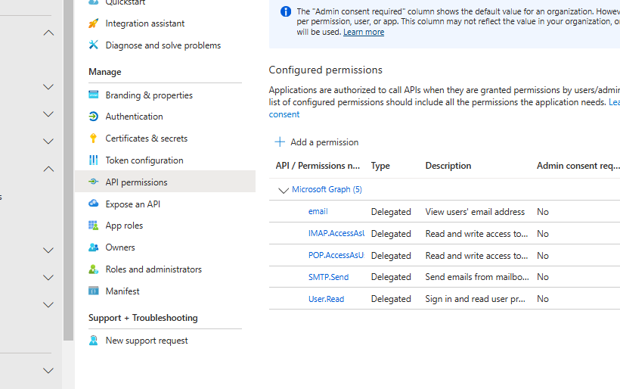Click 'Sign in and read user pr...' description
This screenshot has width=620, height=389.
coord(476,299)
